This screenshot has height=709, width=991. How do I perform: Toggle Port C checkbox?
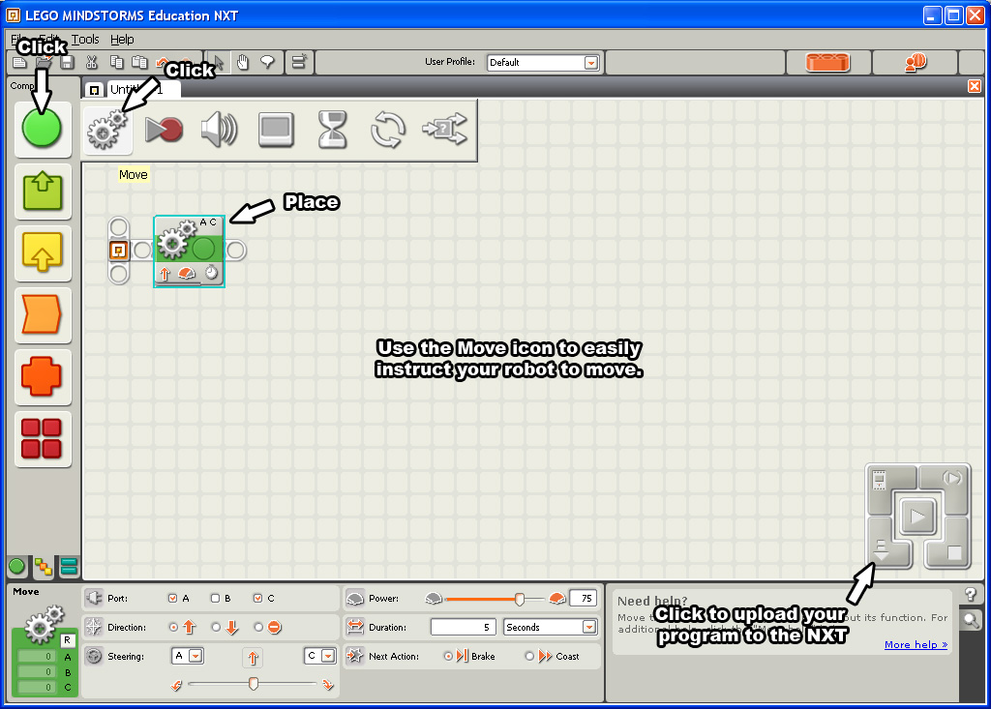(257, 598)
